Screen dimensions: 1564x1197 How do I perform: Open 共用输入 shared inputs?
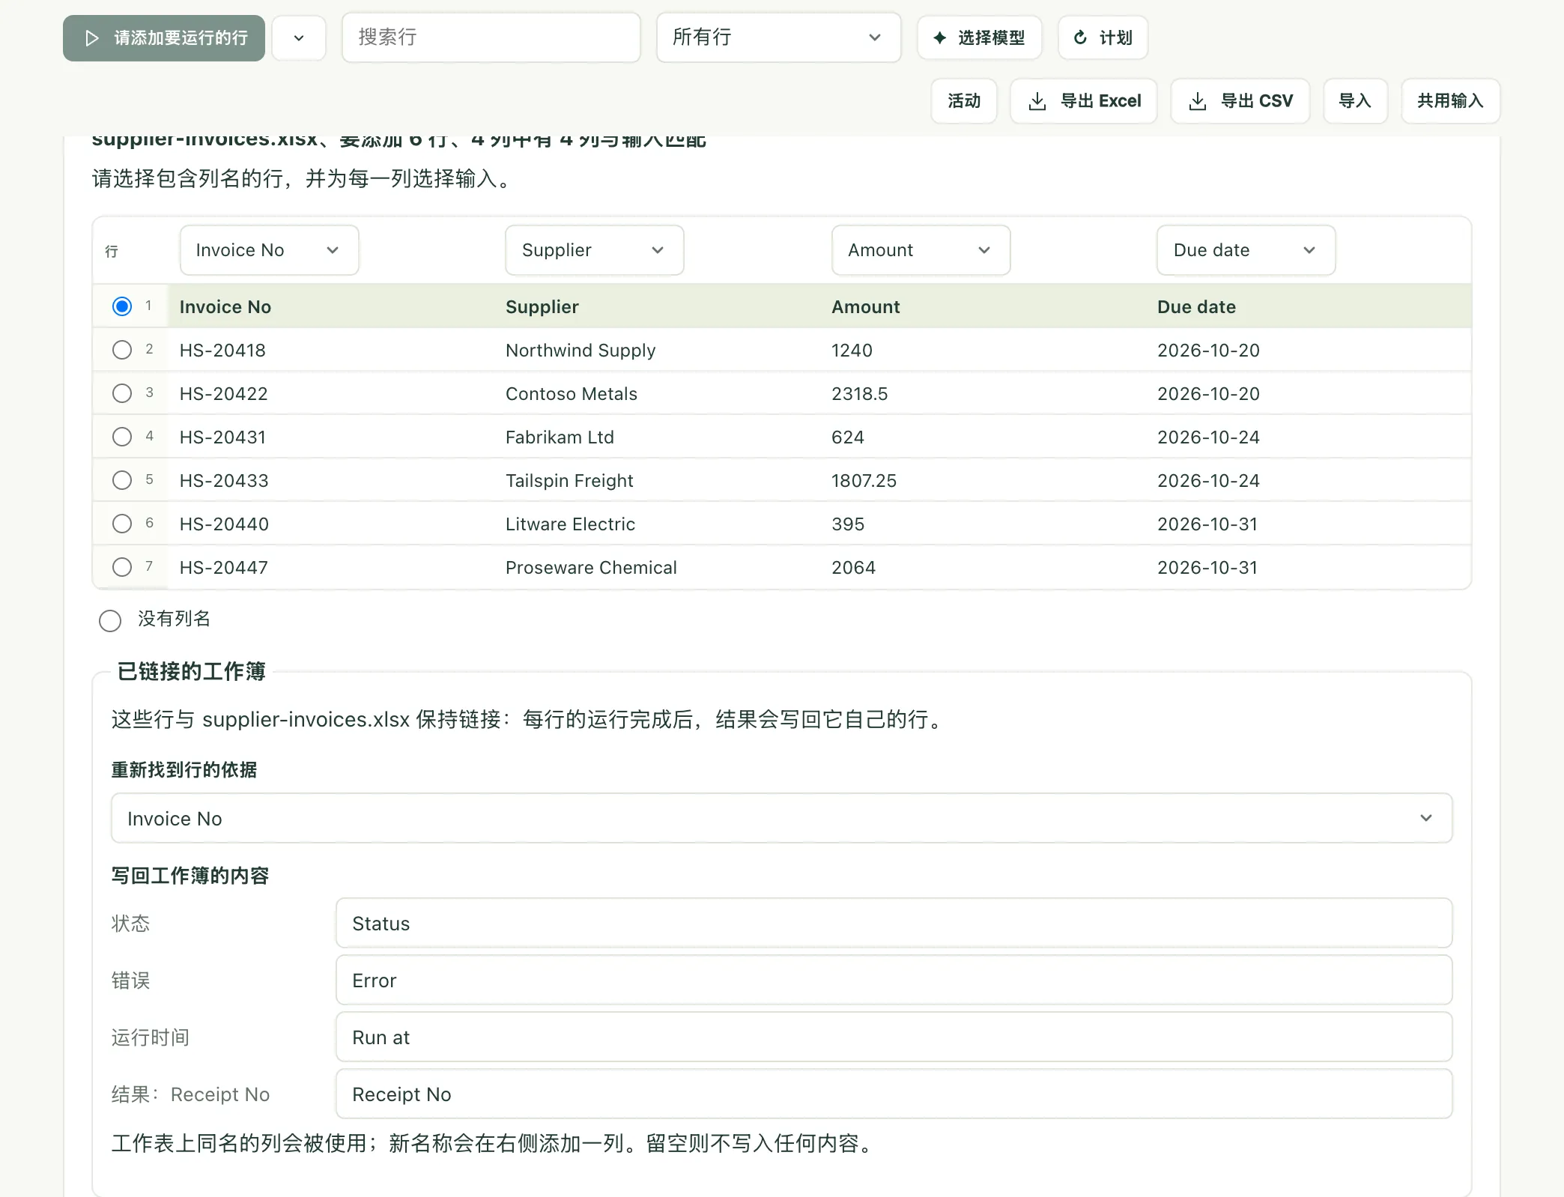1450,101
